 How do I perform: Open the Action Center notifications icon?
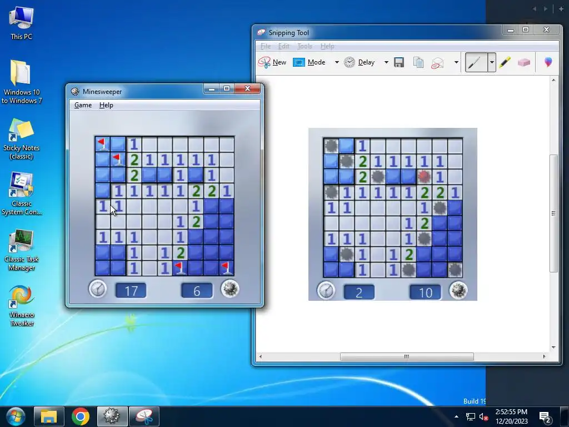tap(545, 417)
